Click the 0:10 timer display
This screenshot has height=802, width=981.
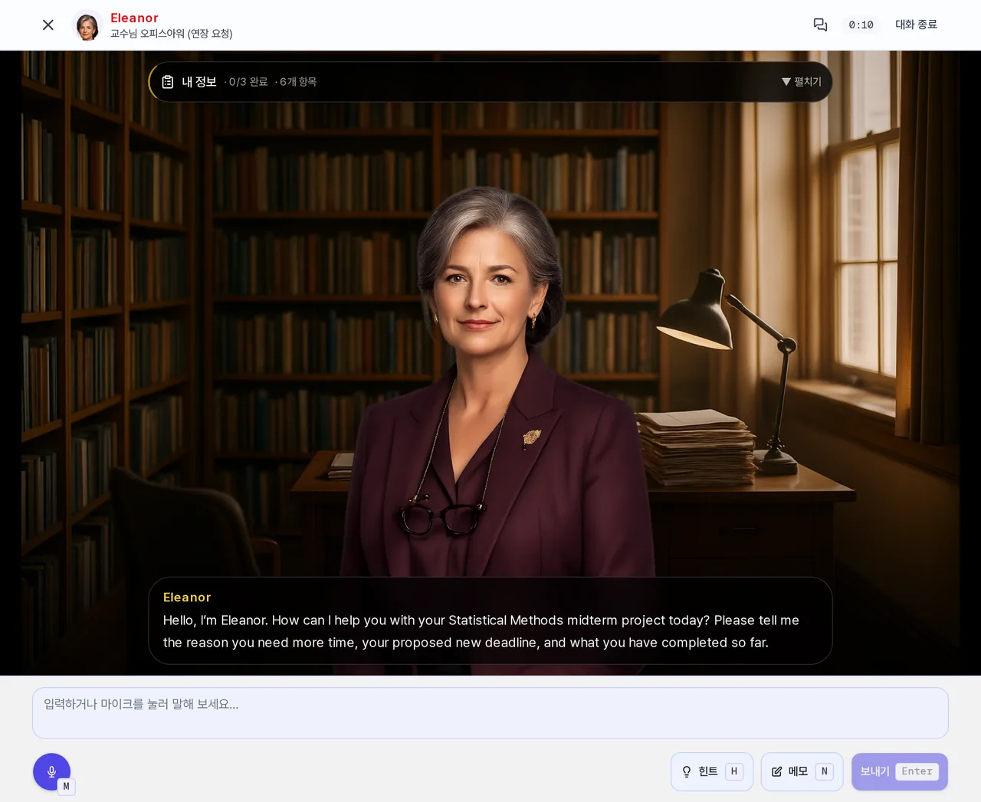point(861,25)
